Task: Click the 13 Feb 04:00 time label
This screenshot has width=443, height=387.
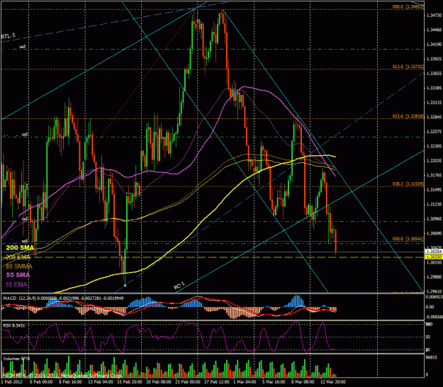Action: (x=100, y=381)
